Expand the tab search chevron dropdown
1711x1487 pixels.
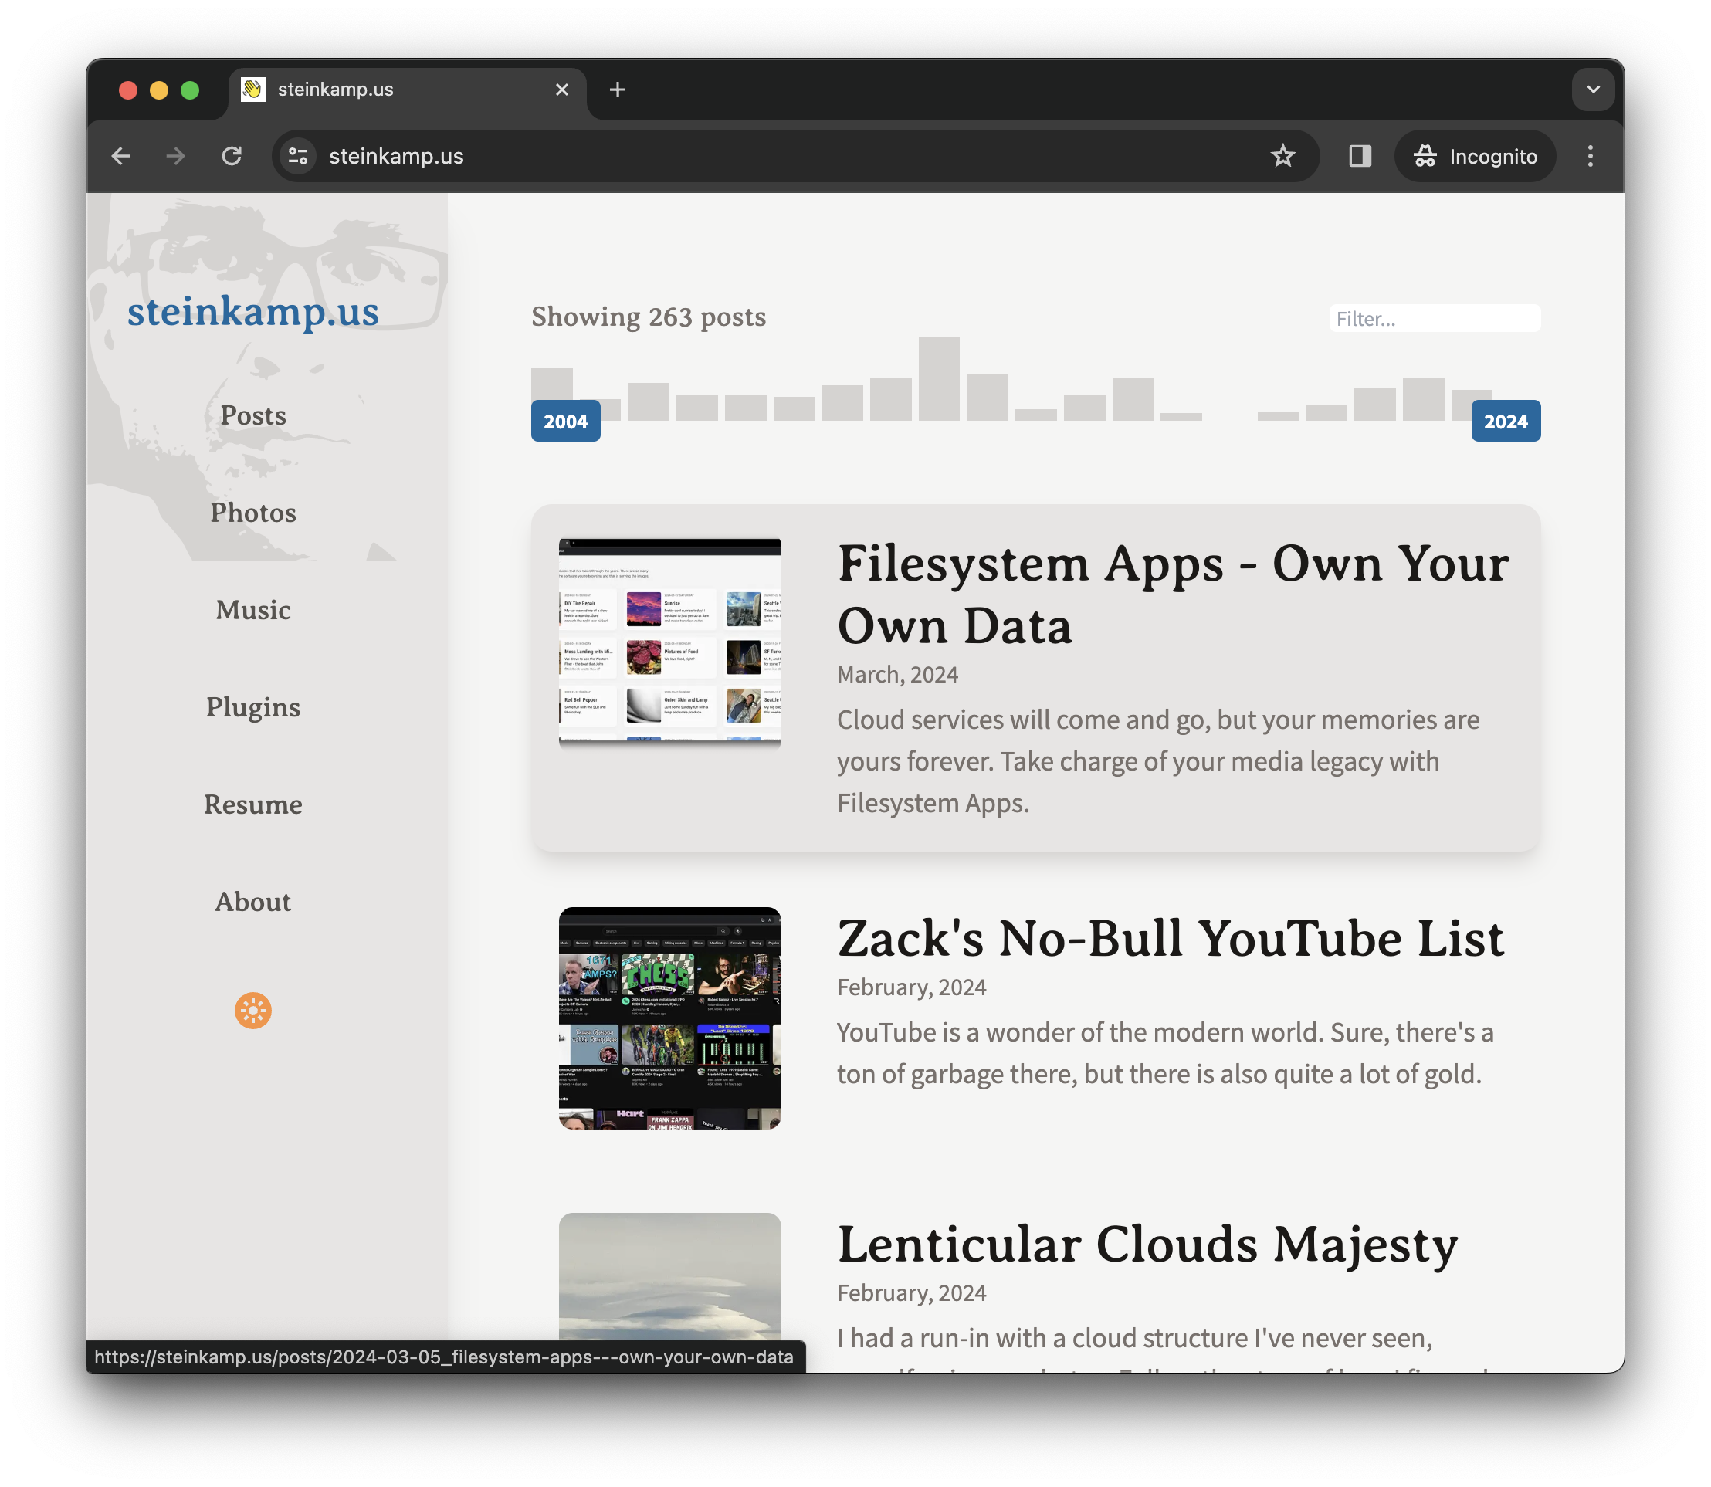pyautogui.click(x=1592, y=90)
